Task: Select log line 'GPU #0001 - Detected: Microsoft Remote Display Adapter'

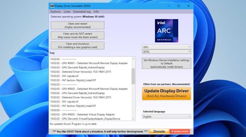Action: pyautogui.click(x=89, y=63)
